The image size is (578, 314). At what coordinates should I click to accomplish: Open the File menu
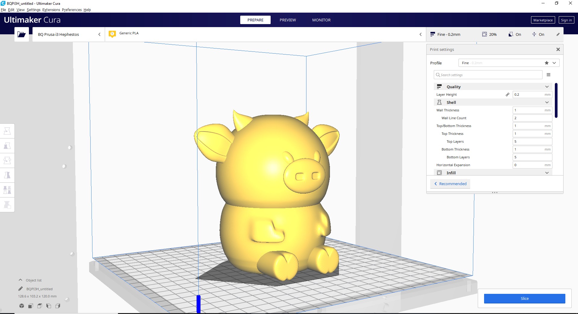(3, 10)
